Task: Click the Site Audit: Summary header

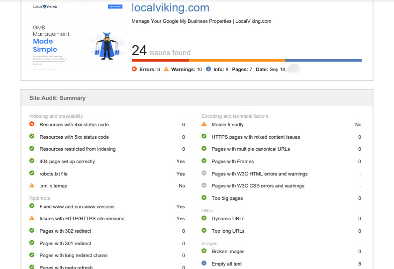Action: point(57,98)
